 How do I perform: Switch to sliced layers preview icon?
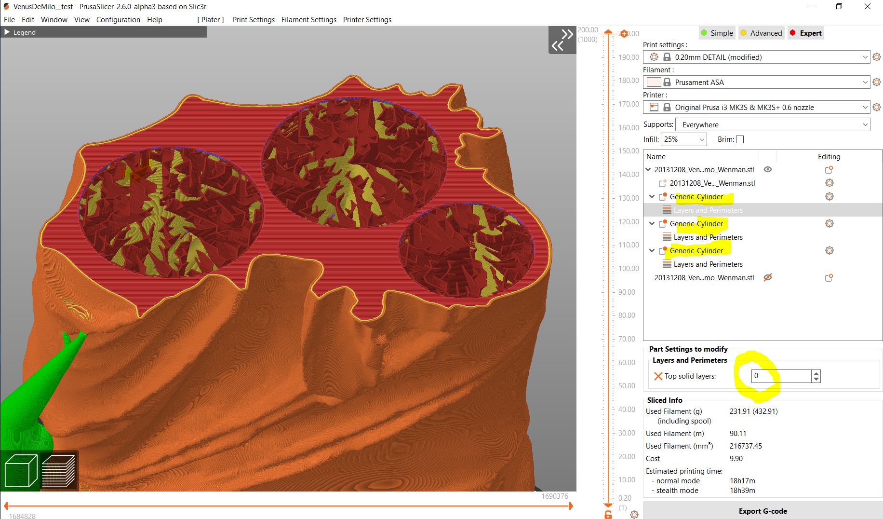tap(58, 470)
